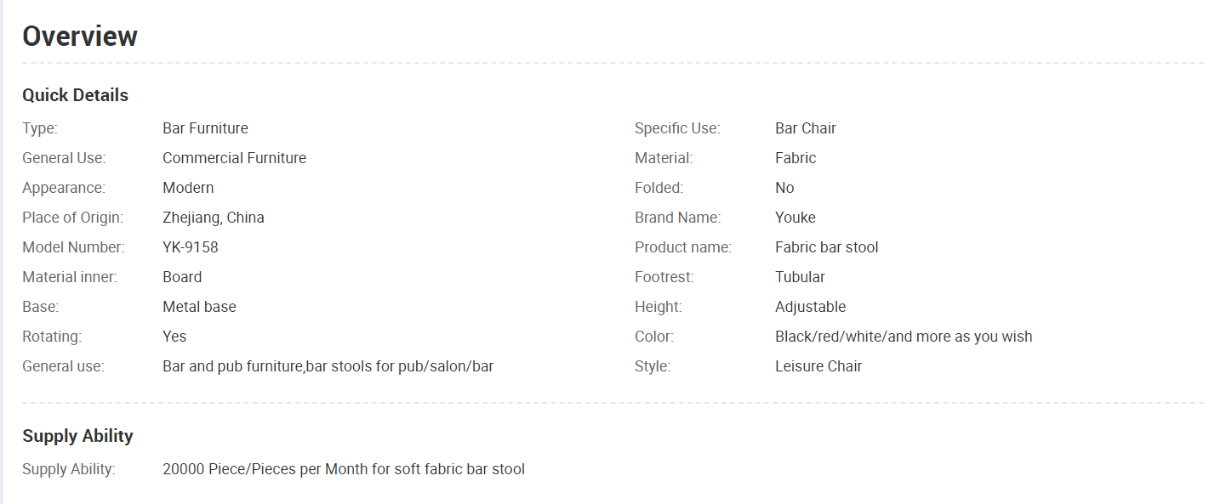Select the Bar Furniture type value
Image resolution: width=1209 pixels, height=504 pixels.
(x=205, y=128)
